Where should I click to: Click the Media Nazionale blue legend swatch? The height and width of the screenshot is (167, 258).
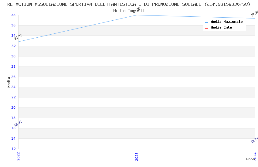click(x=206, y=22)
